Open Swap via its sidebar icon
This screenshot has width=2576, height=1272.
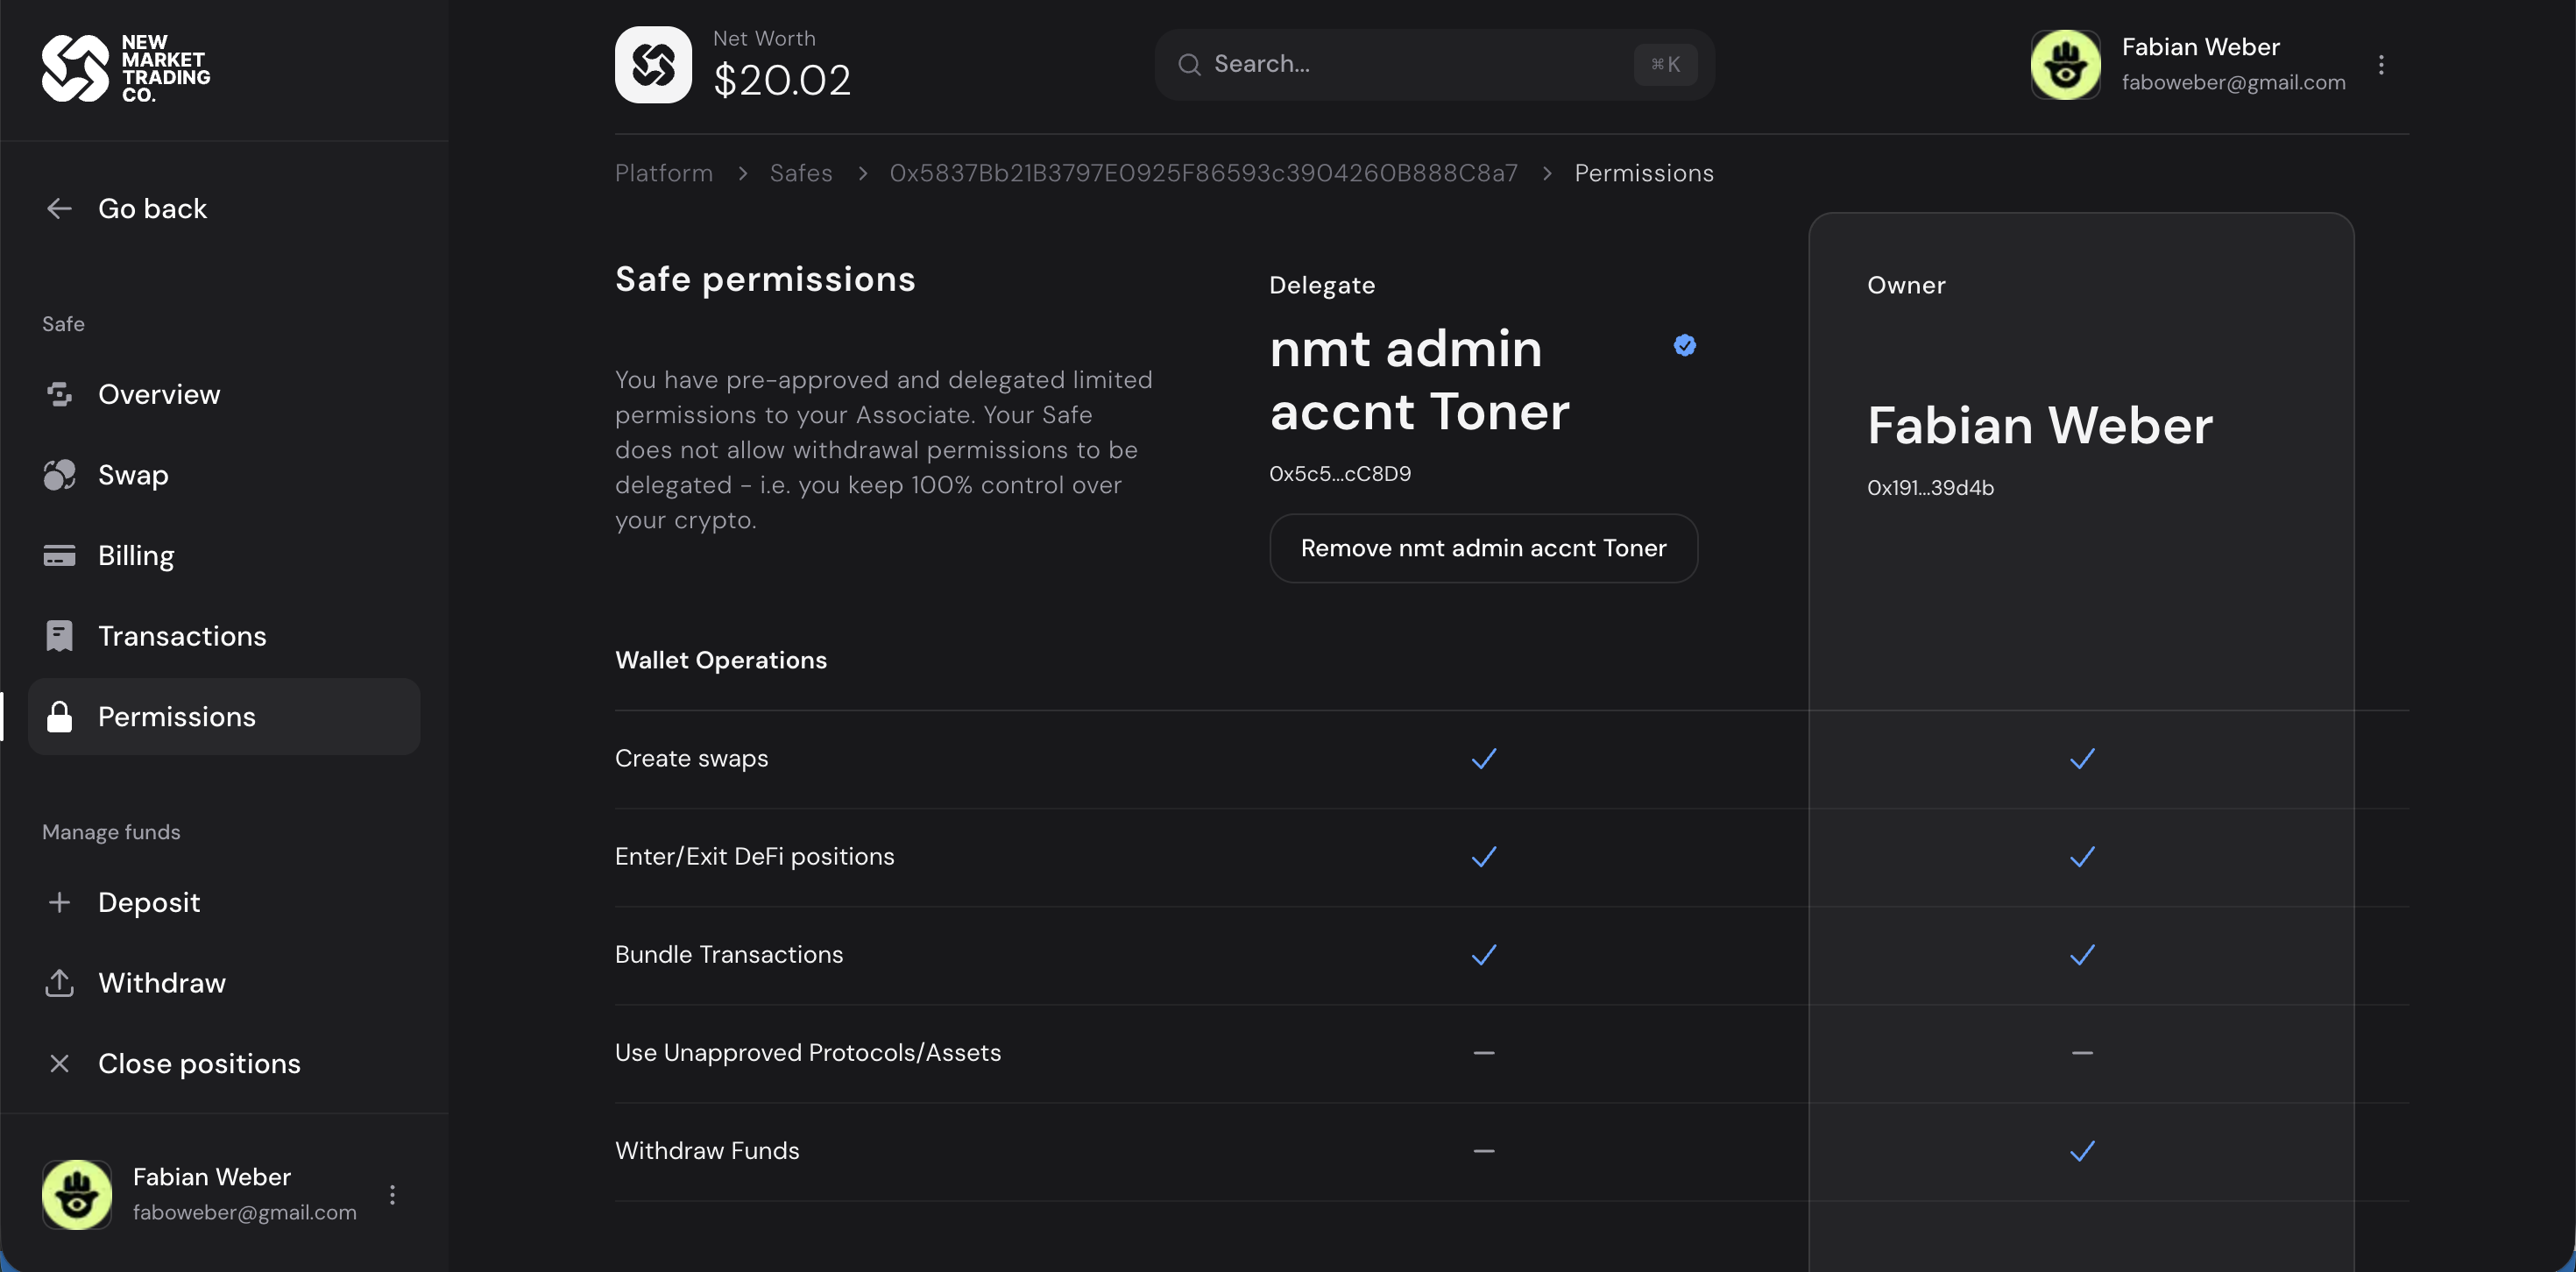coord(60,475)
